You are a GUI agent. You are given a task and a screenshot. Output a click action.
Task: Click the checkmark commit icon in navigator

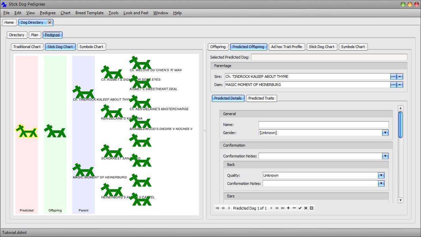(300, 208)
